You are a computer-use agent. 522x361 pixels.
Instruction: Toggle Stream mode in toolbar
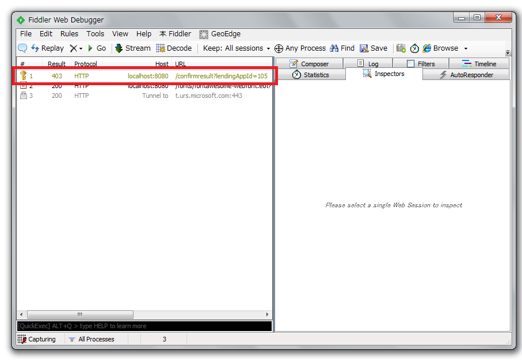point(132,48)
